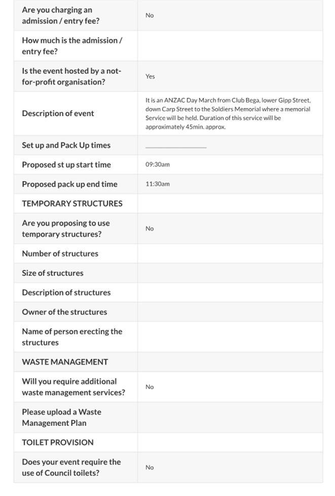Image resolution: width=335 pixels, height=496 pixels.
Task: Click the WASTE MANAGEMENT section heading
Action: point(65,362)
